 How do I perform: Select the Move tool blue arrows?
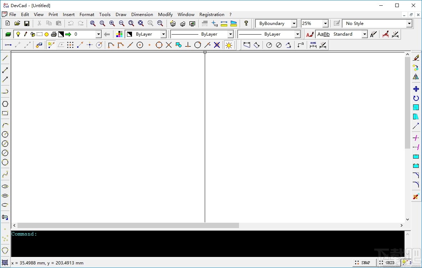[416, 89]
